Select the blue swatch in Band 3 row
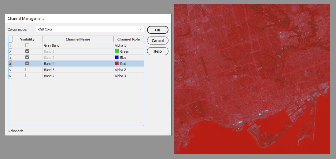Viewport: 336px width, 159px height. (x=117, y=57)
